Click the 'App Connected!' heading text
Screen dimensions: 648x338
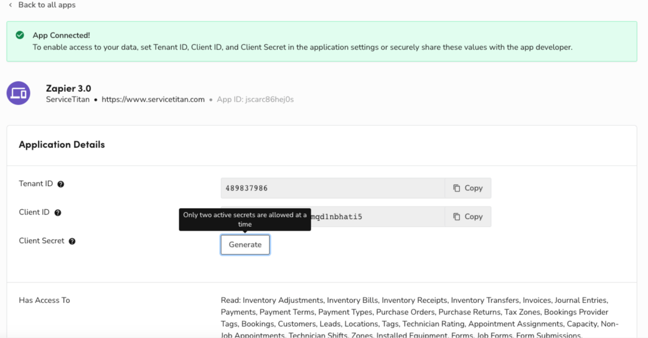[61, 35]
